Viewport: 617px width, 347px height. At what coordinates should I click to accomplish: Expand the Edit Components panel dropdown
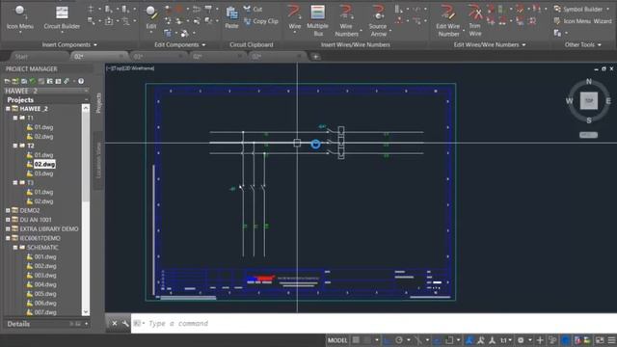click(203, 45)
